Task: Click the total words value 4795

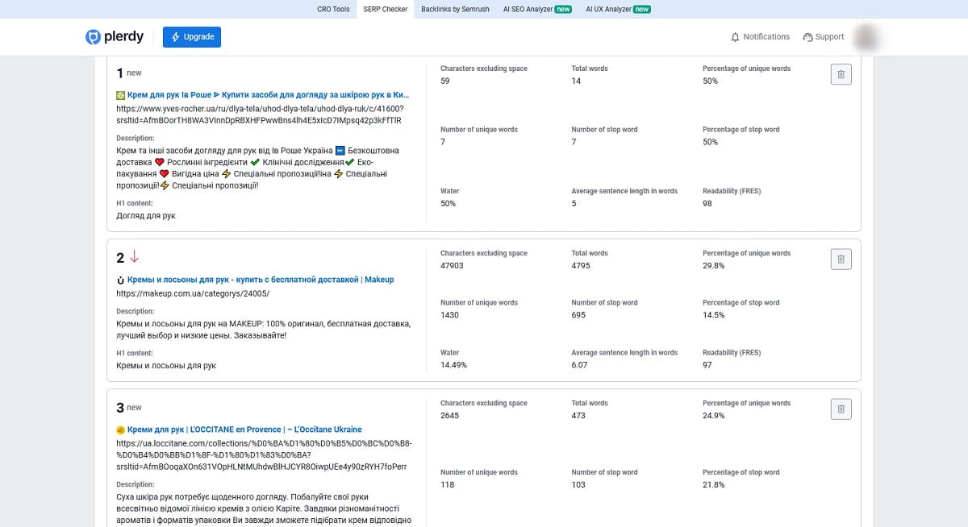Action: tap(581, 266)
